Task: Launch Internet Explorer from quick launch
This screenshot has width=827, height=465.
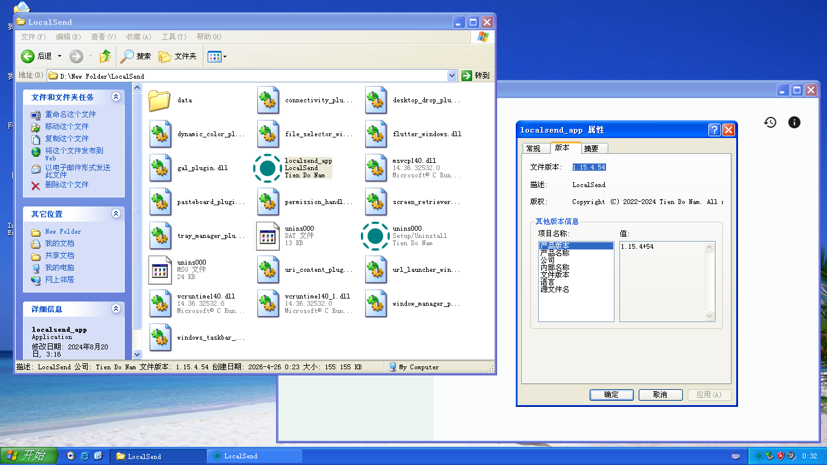Action: pos(85,456)
